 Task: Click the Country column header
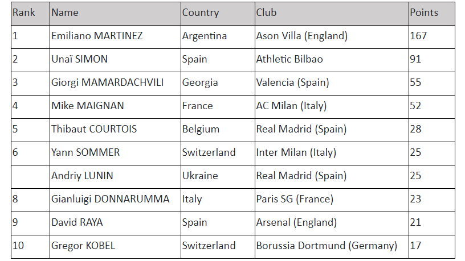pos(201,13)
